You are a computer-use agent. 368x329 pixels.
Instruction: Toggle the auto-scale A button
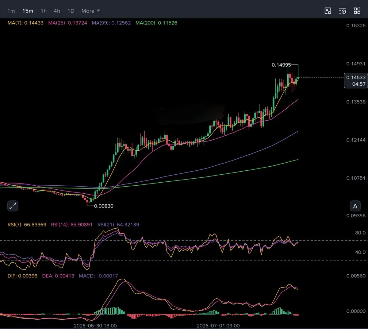coord(355,206)
